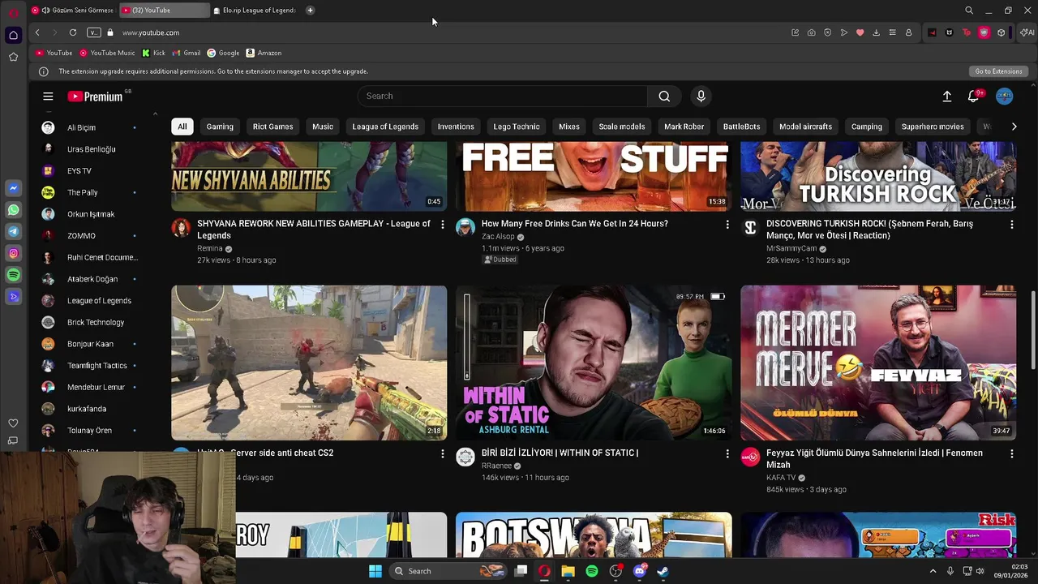Click the heart bookmark icon in toolbar
Image resolution: width=1038 pixels, height=584 pixels.
pyautogui.click(x=860, y=32)
